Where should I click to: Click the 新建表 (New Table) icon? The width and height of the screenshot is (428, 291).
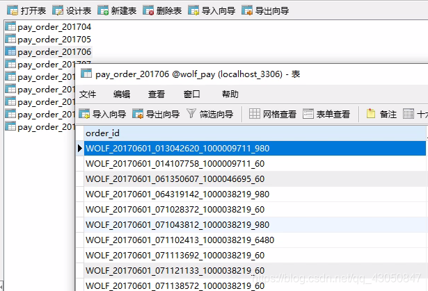click(103, 10)
